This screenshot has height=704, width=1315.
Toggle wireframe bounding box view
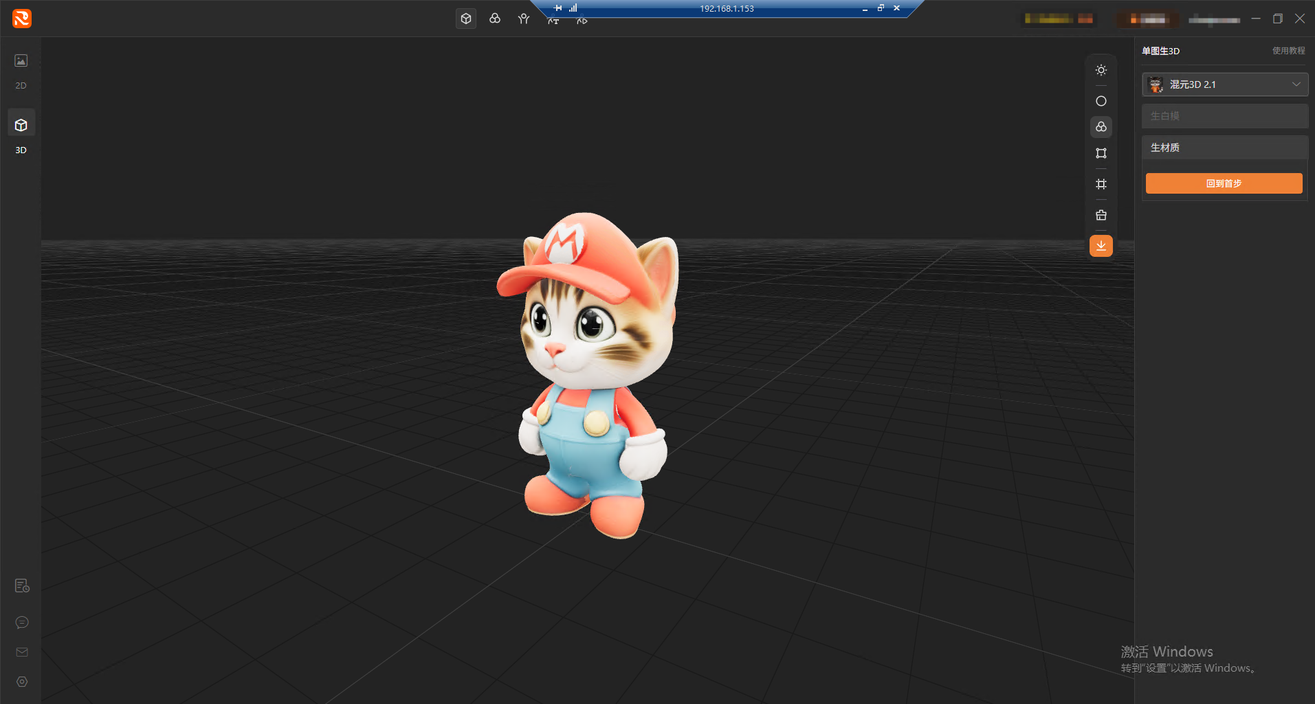(1101, 153)
